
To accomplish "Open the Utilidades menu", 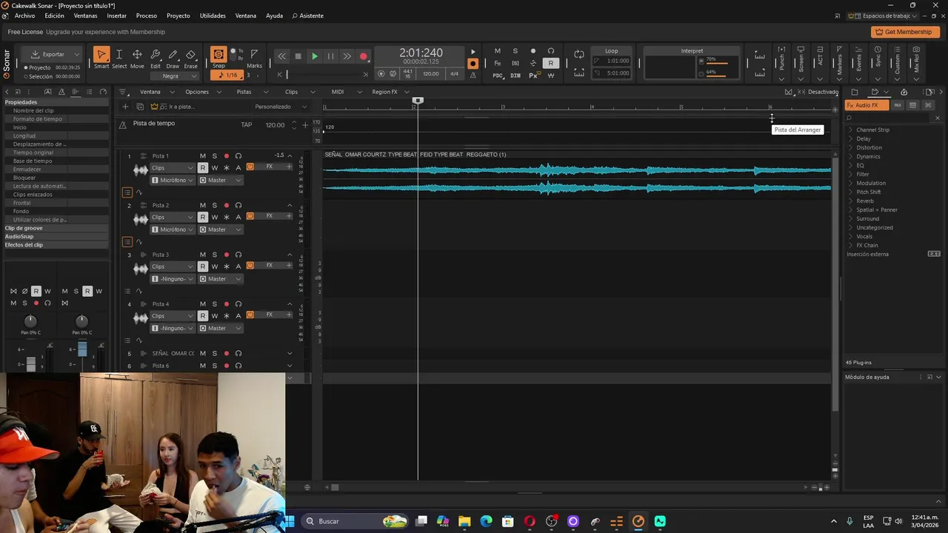I will pos(213,16).
